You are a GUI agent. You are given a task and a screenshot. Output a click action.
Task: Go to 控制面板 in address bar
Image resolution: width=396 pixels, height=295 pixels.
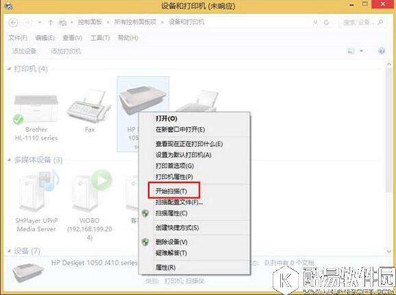click(90, 22)
